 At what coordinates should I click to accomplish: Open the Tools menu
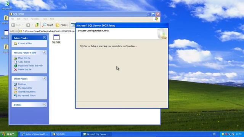pos(45,19)
